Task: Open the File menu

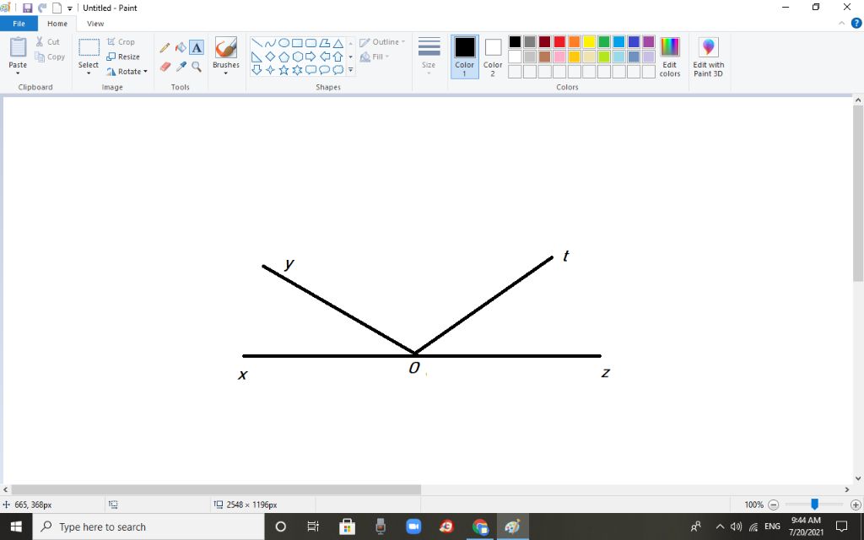Action: 19,24
